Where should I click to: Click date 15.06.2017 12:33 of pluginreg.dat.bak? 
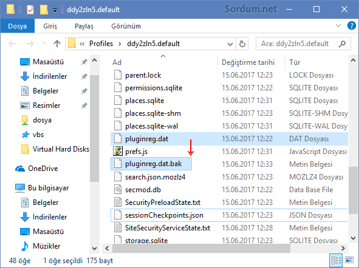[x=247, y=164]
